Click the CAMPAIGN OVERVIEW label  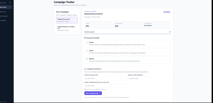(x=90, y=11)
